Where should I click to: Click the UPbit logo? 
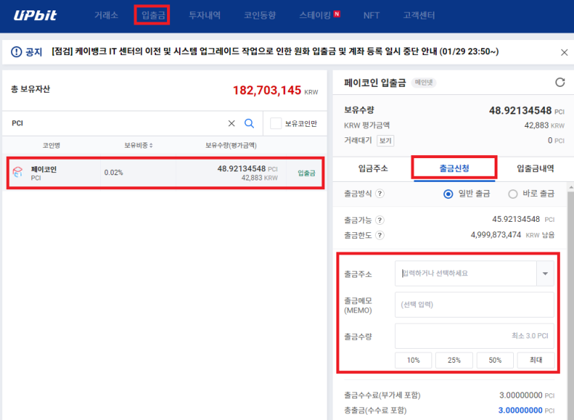(35, 15)
